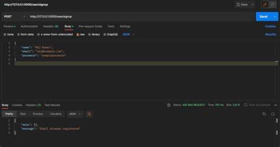Select the GraphQL body type
Viewport: 280px width, 147px height.
point(111,34)
